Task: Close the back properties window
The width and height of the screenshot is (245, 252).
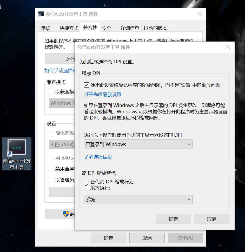Action: (200, 14)
